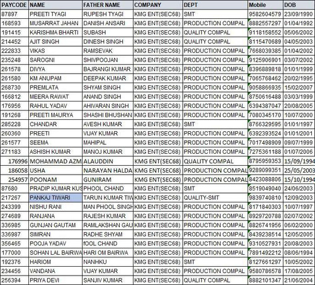Screen dimensions: 315x285
Task: Select mobile number 8115470689
Action: click(265, 42)
